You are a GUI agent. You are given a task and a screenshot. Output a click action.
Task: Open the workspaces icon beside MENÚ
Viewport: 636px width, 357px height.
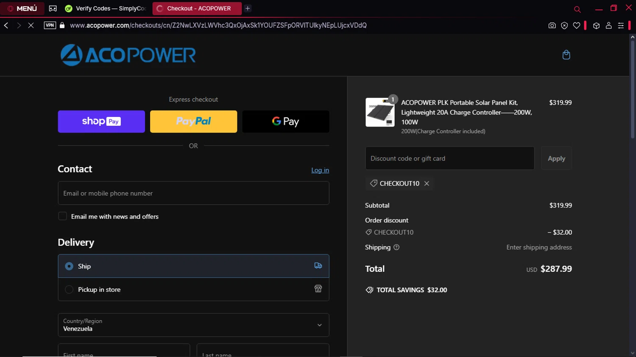tap(53, 8)
